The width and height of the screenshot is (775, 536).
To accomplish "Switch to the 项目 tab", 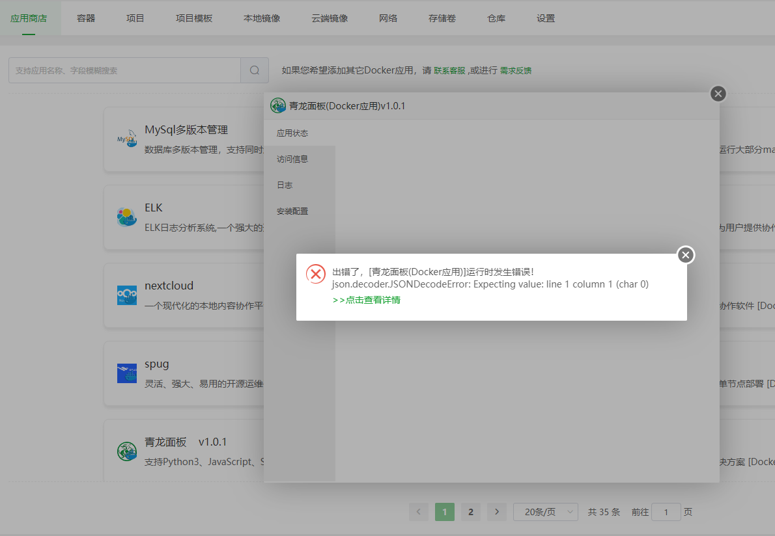I will pyautogui.click(x=135, y=18).
